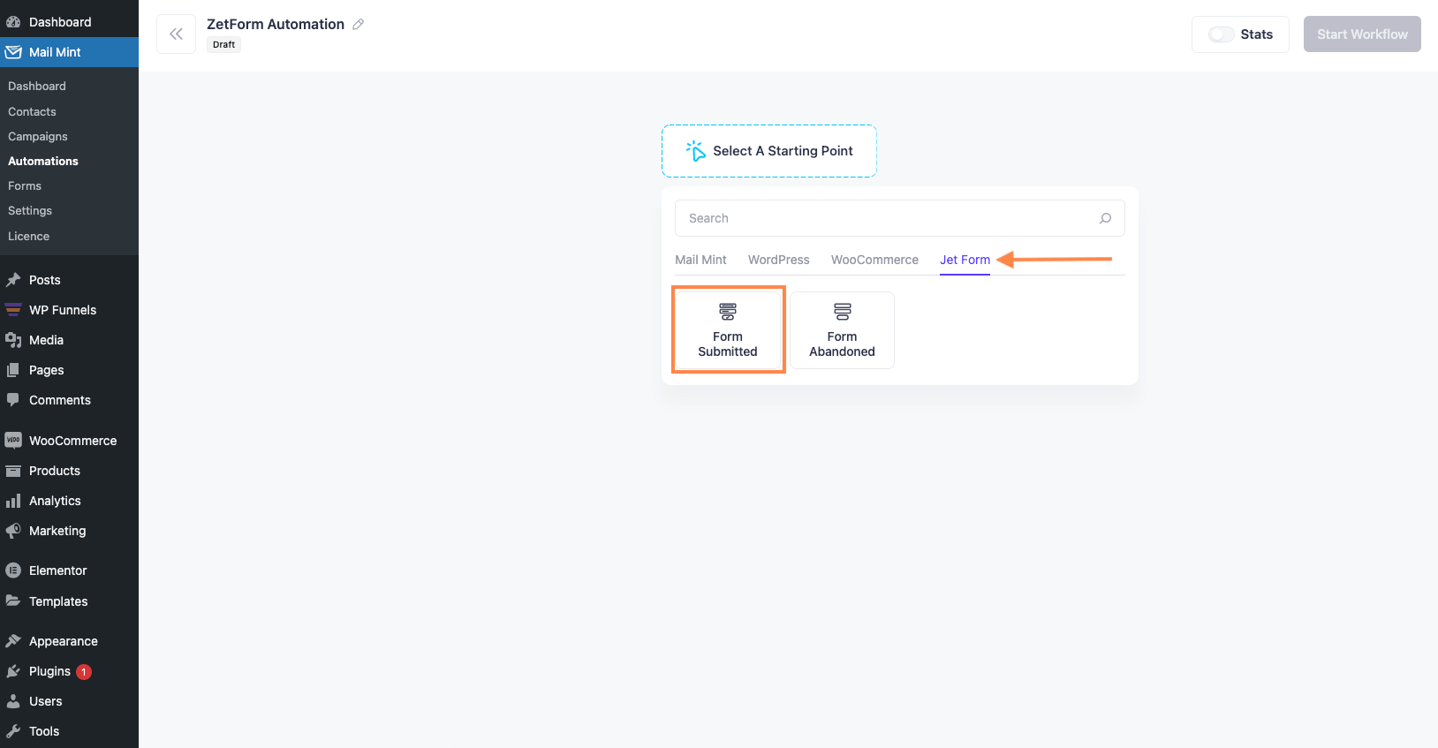Open the Elementor menu label

click(x=58, y=570)
